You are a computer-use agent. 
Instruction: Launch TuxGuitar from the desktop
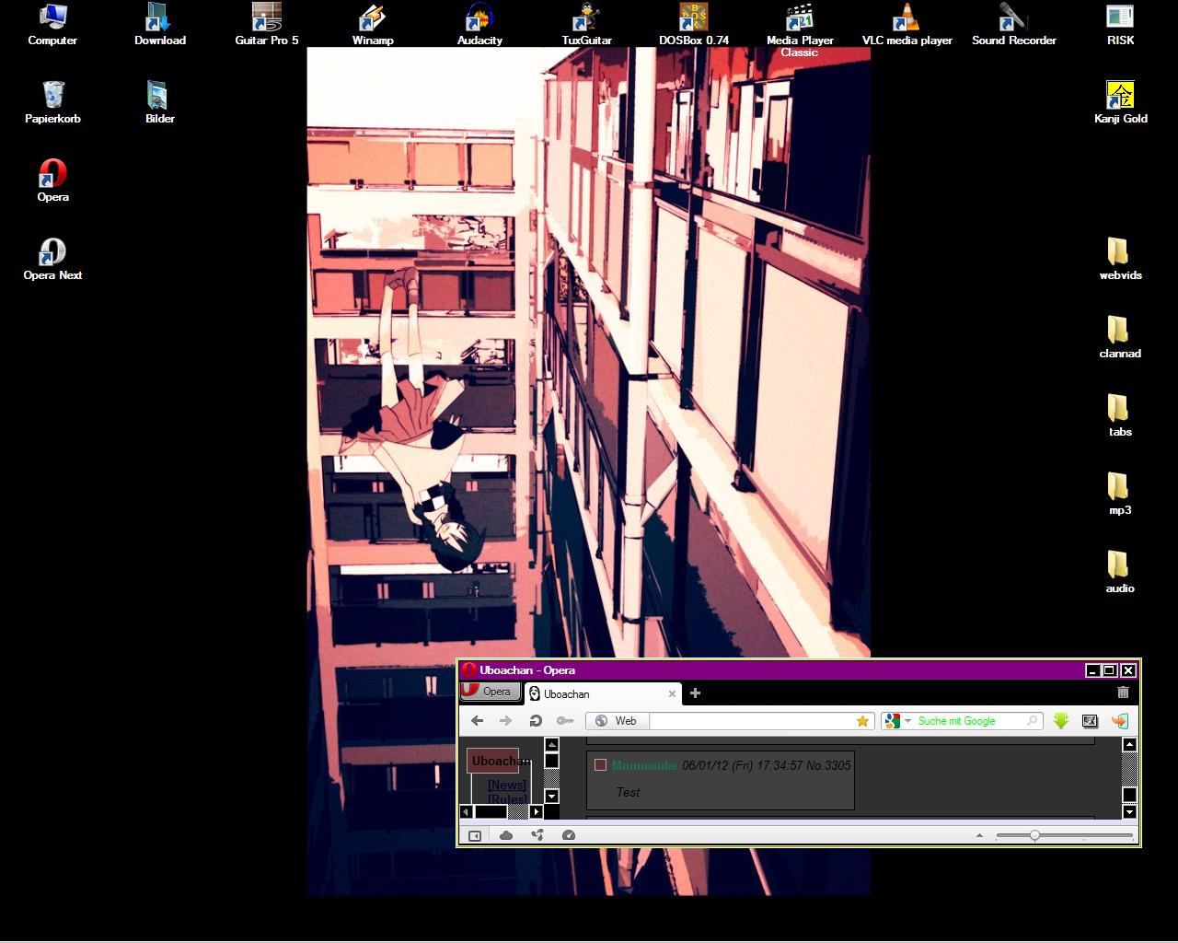click(586, 24)
